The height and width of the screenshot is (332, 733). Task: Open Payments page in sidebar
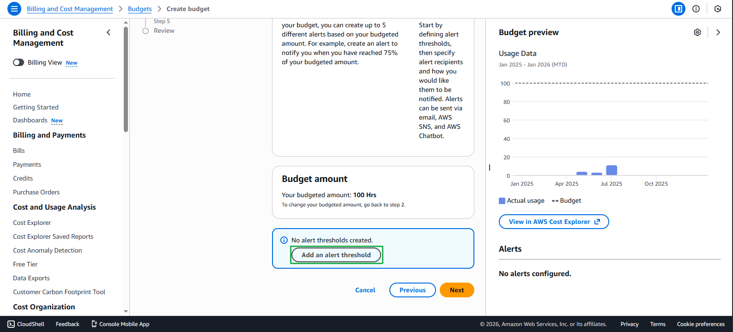(27, 164)
